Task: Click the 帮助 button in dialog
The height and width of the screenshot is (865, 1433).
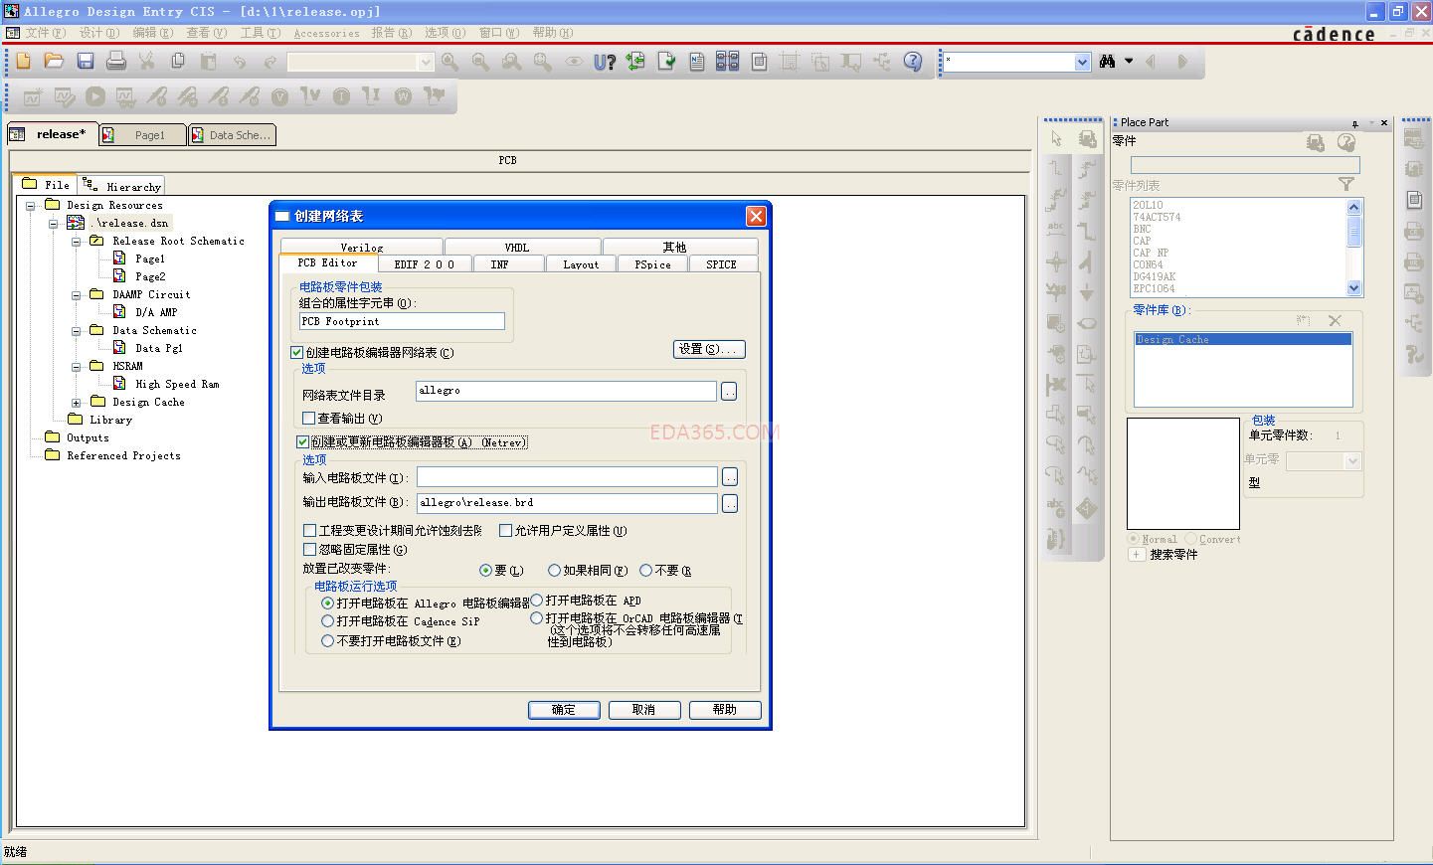Action: (725, 710)
